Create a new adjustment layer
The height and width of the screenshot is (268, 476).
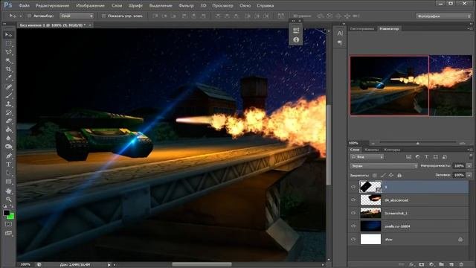[431, 264]
